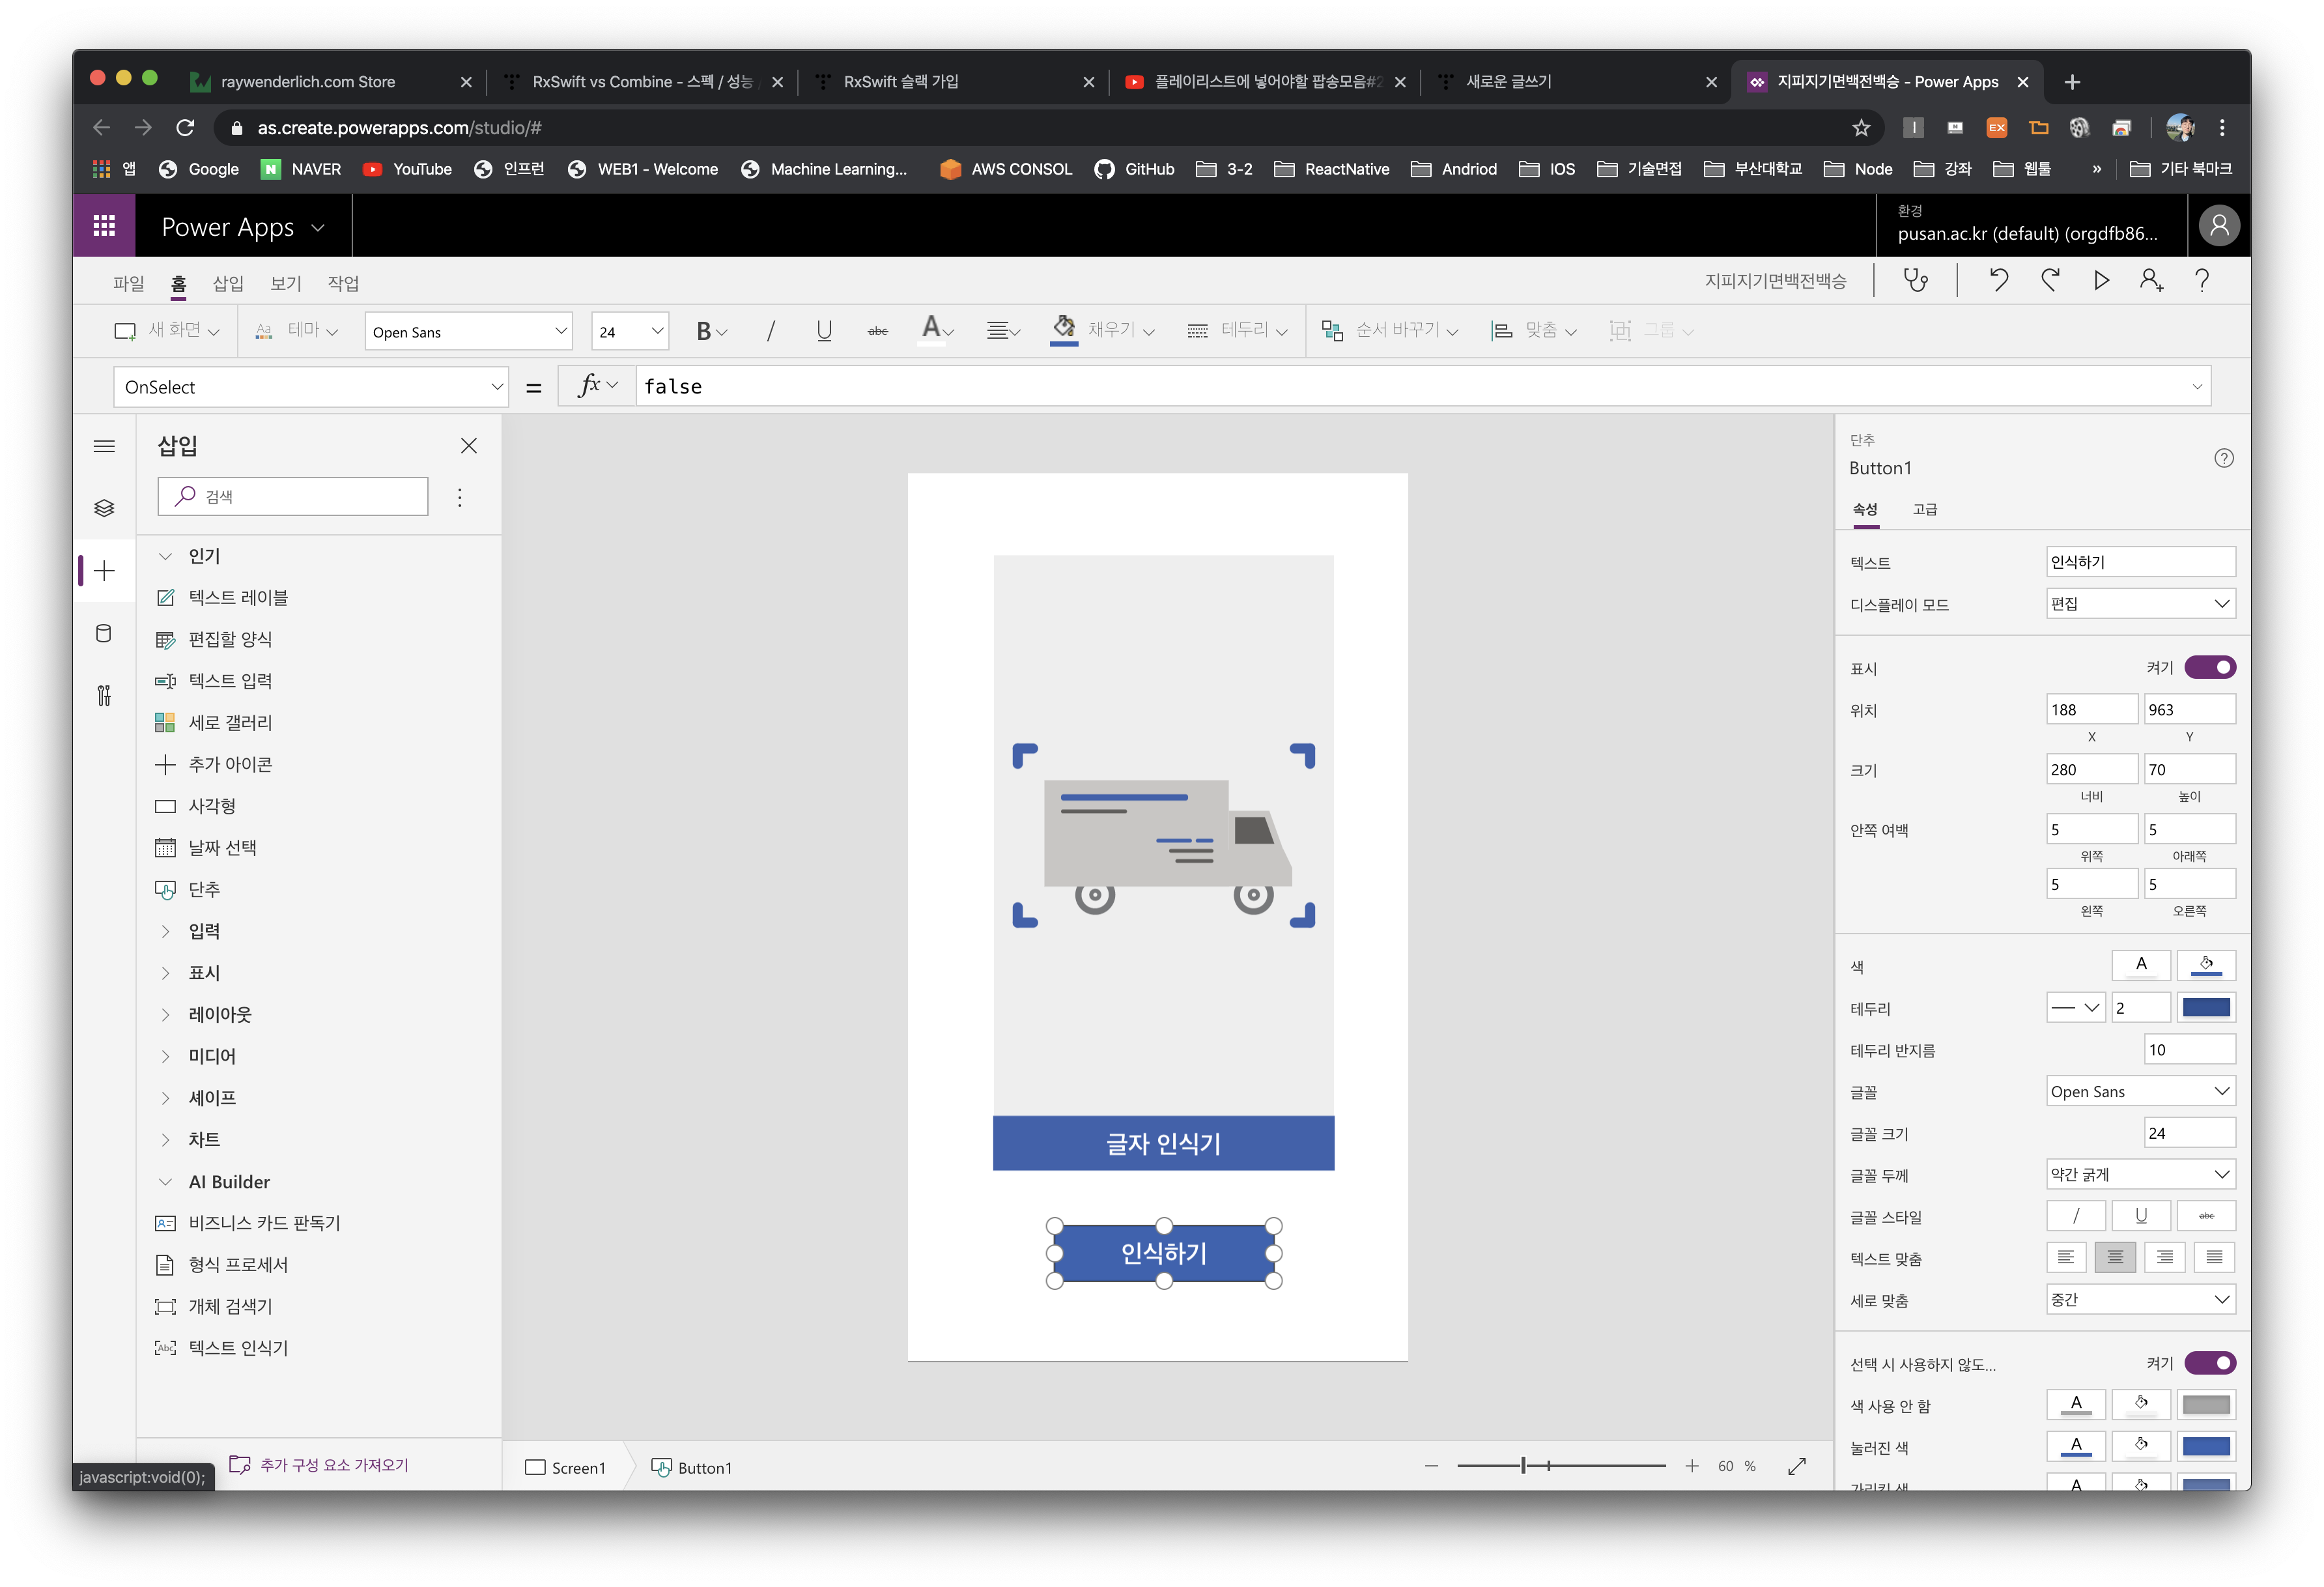This screenshot has height=1587, width=2324.
Task: Open the 디스플레이 모드 dropdown
Action: 2140,603
